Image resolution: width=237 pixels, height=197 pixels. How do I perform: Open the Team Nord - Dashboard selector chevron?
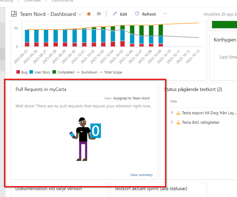80,14
